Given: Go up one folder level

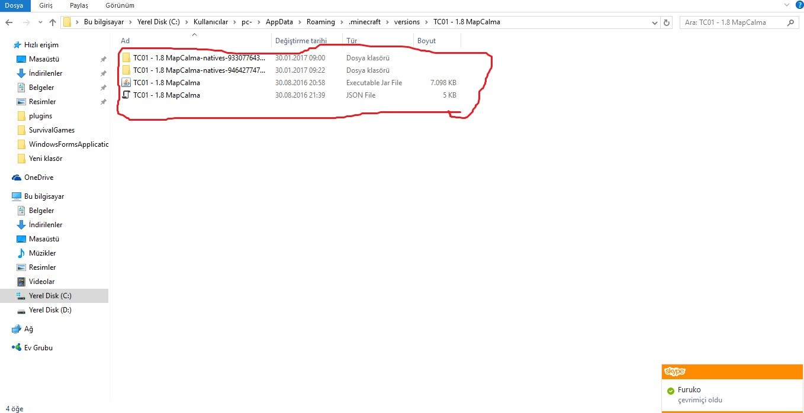Looking at the screenshot, I should (x=53, y=22).
